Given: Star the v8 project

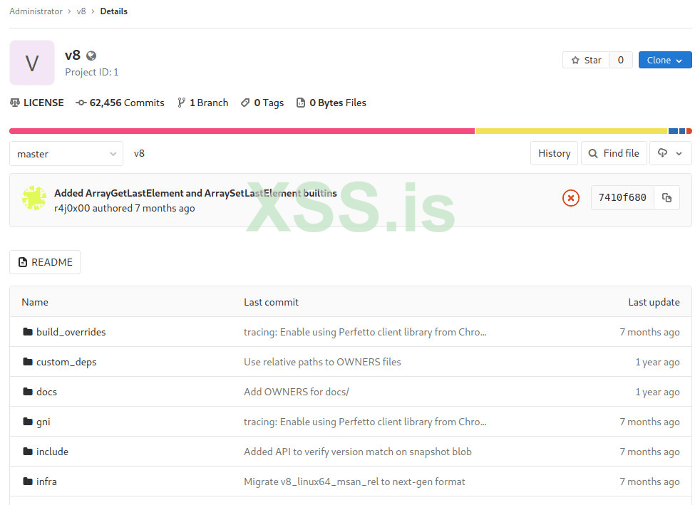Looking at the screenshot, I should pos(586,61).
